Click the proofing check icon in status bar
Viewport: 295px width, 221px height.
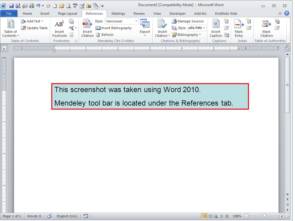49,216
